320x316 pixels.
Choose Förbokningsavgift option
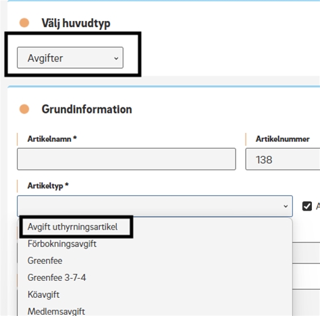pos(62,244)
